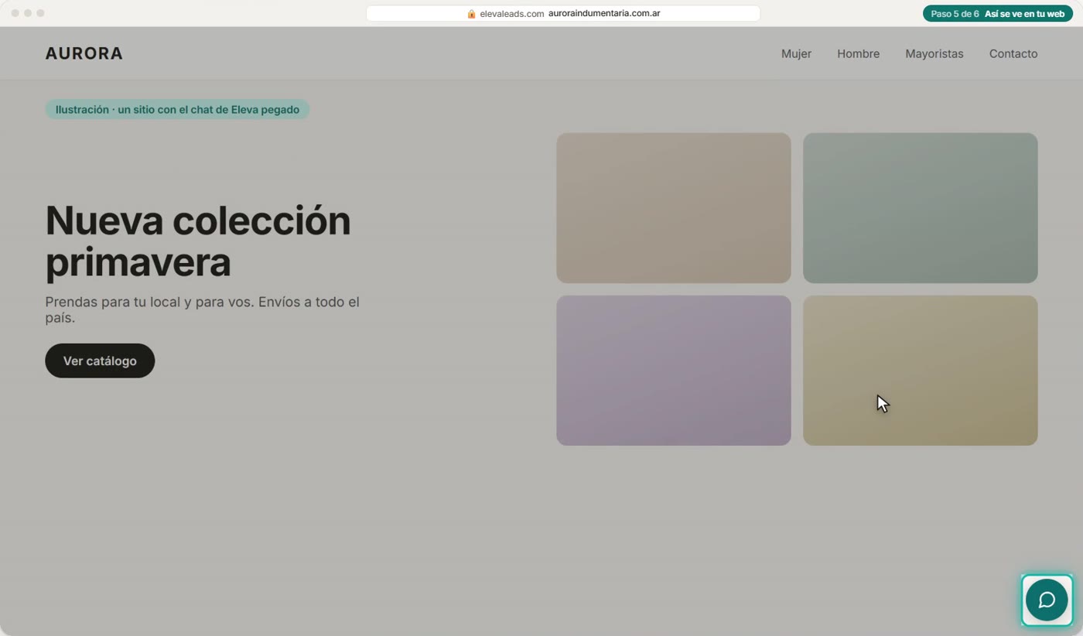Select the beige product card thumbnail
The image size is (1083, 636).
point(674,208)
